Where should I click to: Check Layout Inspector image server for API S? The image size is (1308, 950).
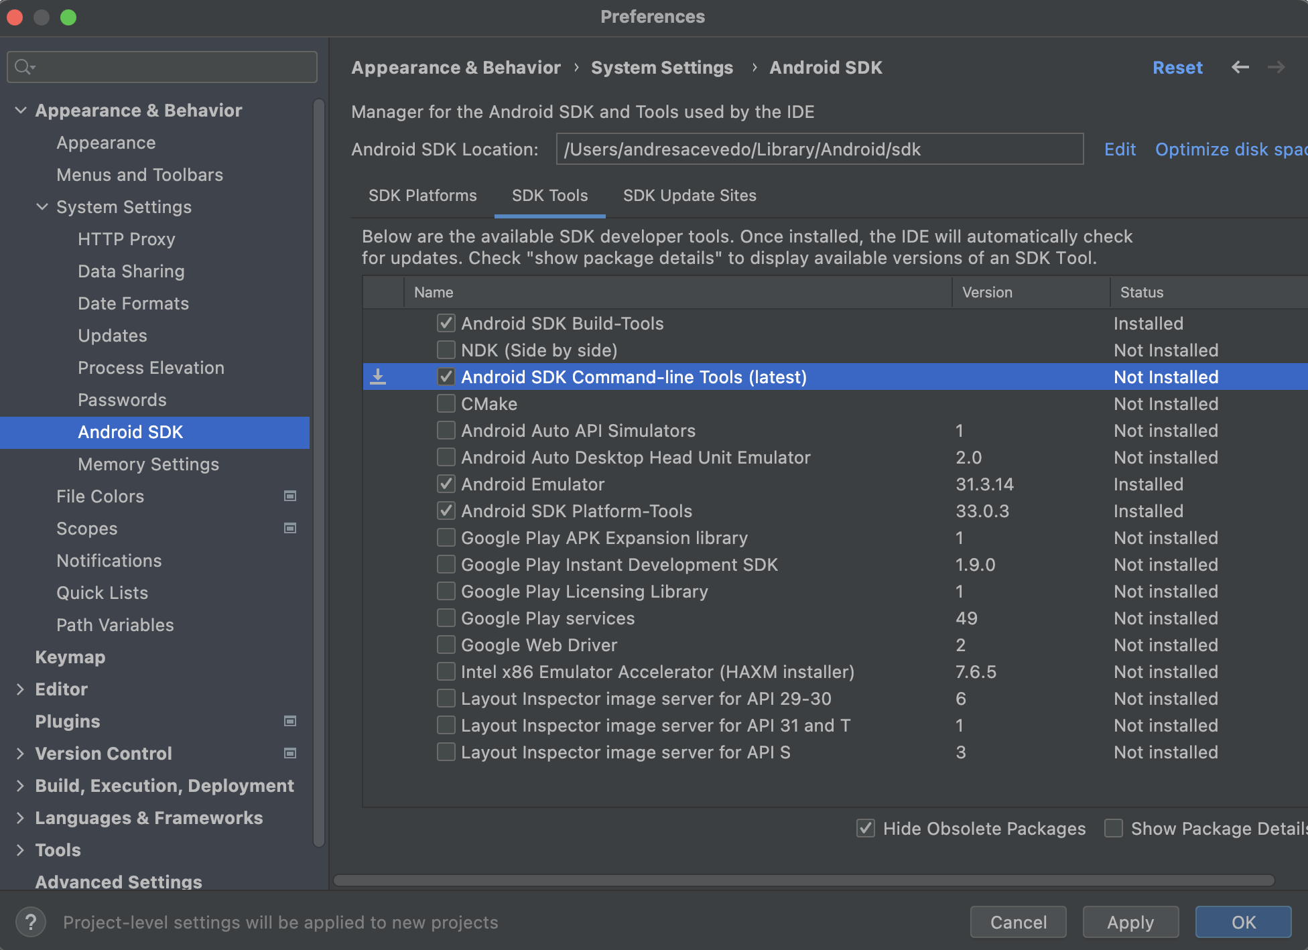click(x=446, y=752)
